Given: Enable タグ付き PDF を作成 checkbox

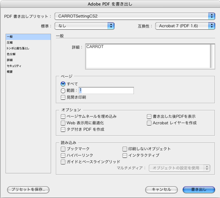Looking at the screenshot, I should (x=63, y=130).
